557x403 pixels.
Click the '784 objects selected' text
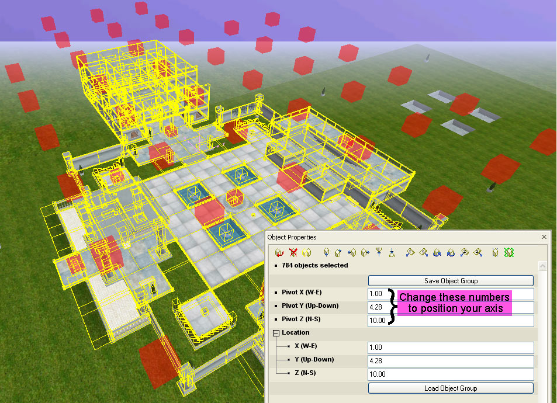(314, 265)
